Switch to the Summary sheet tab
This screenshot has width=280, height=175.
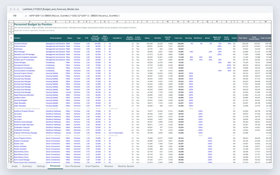[27, 166]
